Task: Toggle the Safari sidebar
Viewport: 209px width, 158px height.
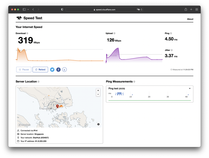Action: pos(24,9)
